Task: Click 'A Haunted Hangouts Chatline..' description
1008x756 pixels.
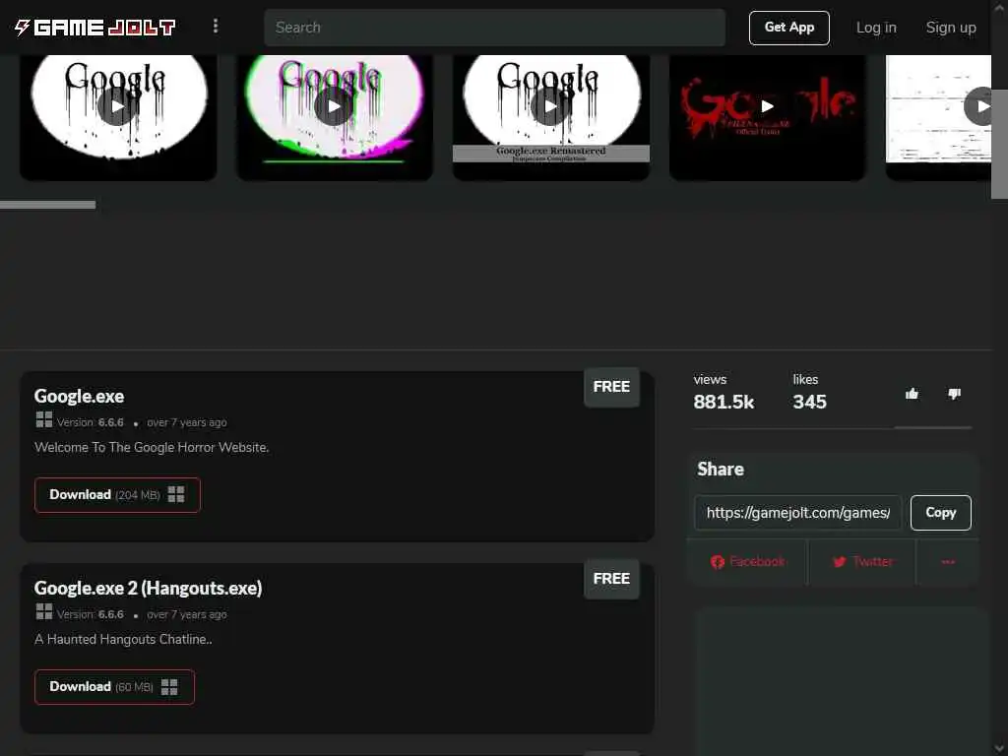Action: click(x=123, y=640)
